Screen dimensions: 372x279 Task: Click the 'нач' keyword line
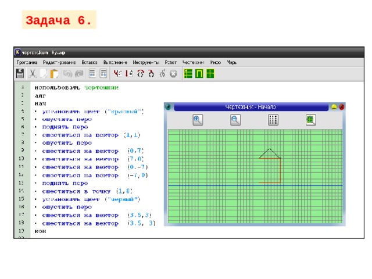point(40,103)
